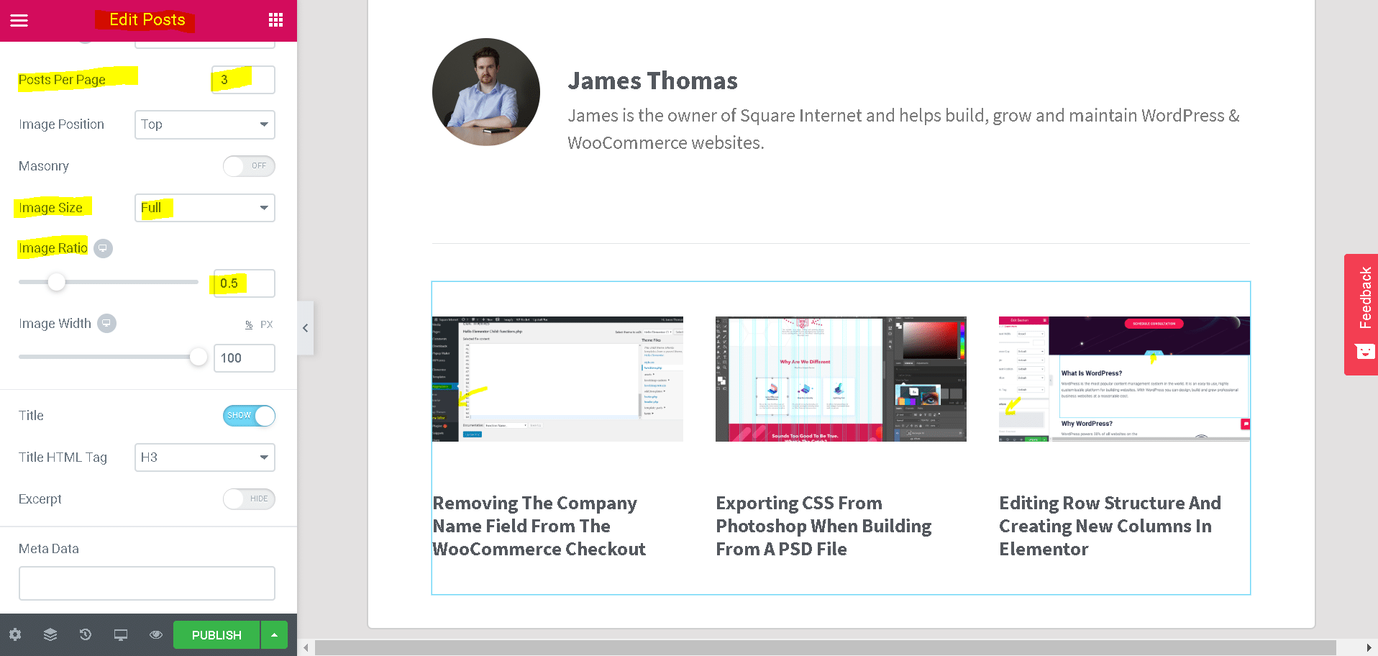1378x656 pixels.
Task: Click the responsive device icon beside Image Width
Action: [106, 323]
